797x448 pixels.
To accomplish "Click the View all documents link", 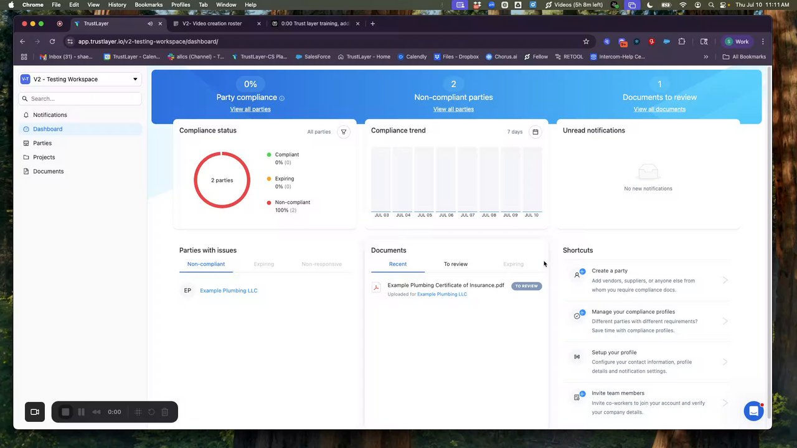I will (659, 109).
